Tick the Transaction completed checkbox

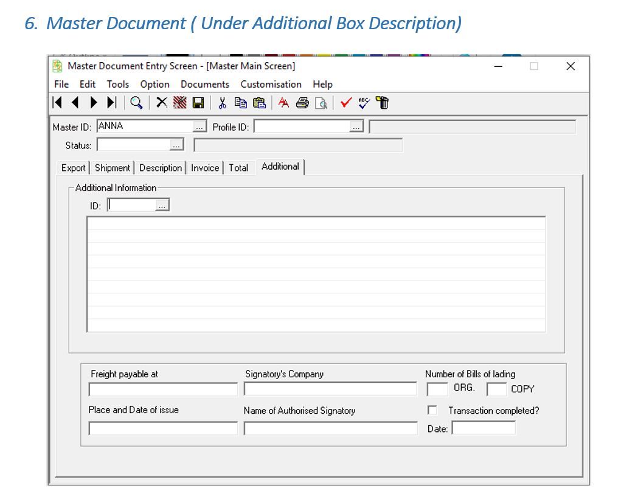[x=432, y=411]
